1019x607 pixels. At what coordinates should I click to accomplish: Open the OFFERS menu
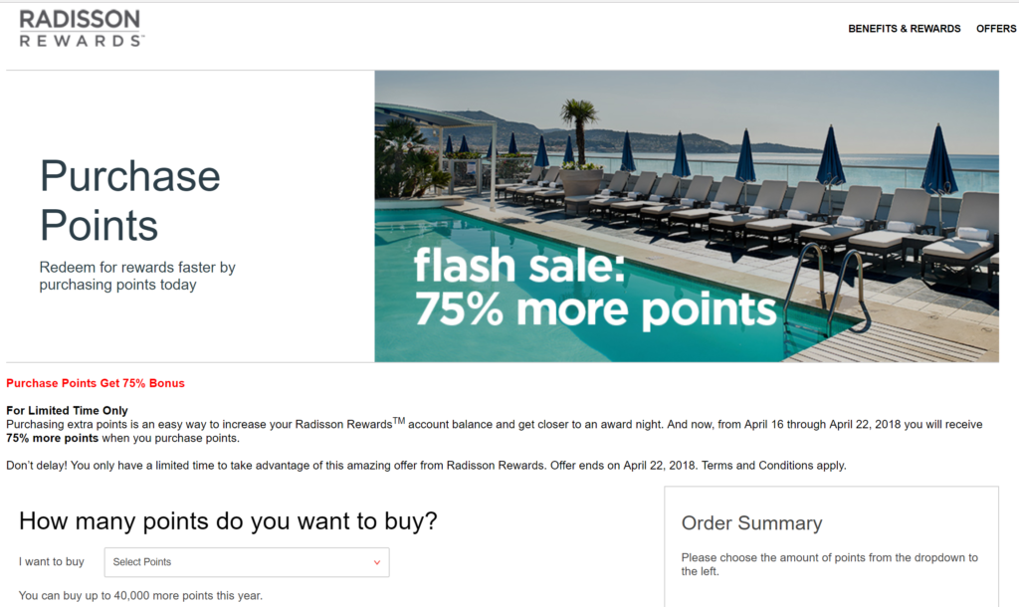click(996, 28)
